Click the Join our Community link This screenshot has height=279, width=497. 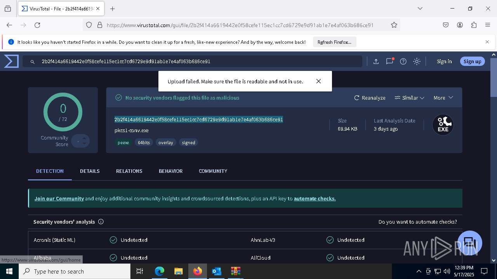59,198
